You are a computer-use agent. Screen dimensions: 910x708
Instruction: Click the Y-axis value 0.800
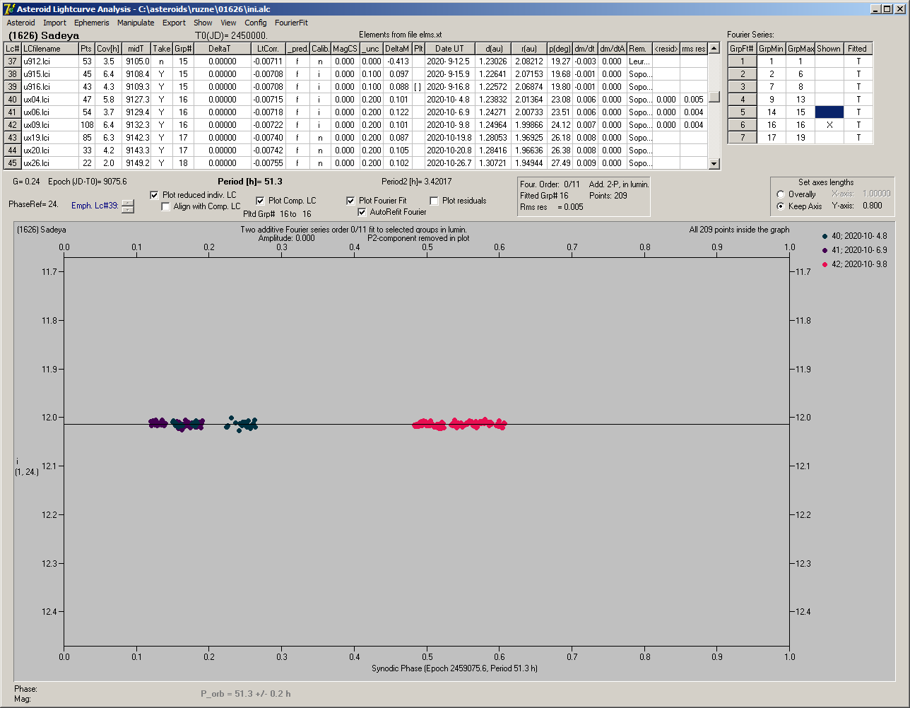[872, 206]
